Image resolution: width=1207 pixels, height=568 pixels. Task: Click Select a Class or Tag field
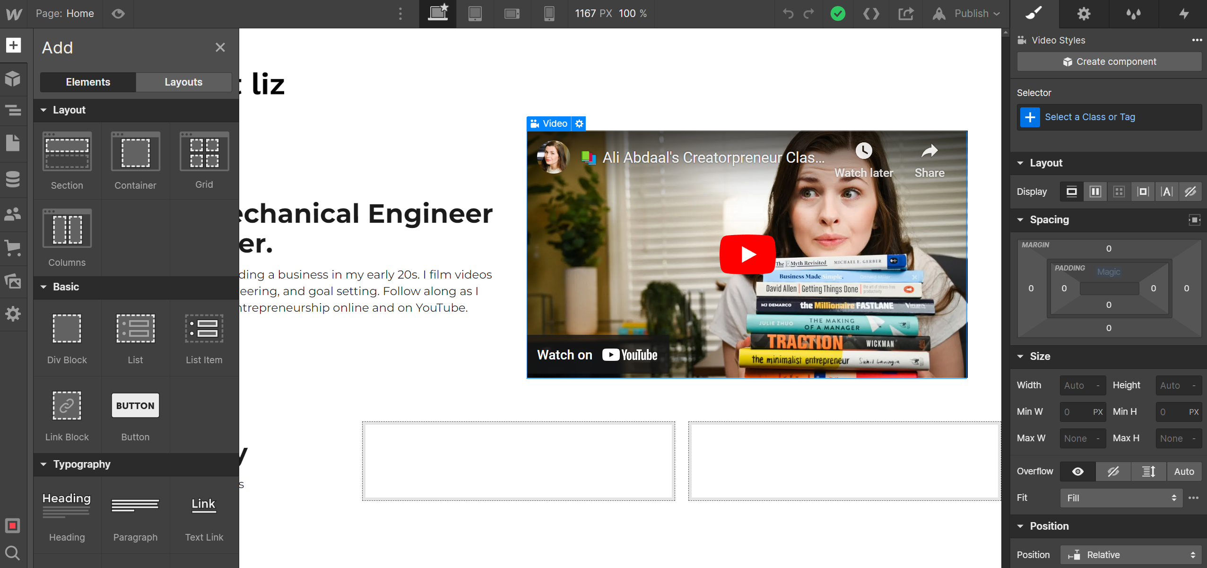pyautogui.click(x=1109, y=117)
